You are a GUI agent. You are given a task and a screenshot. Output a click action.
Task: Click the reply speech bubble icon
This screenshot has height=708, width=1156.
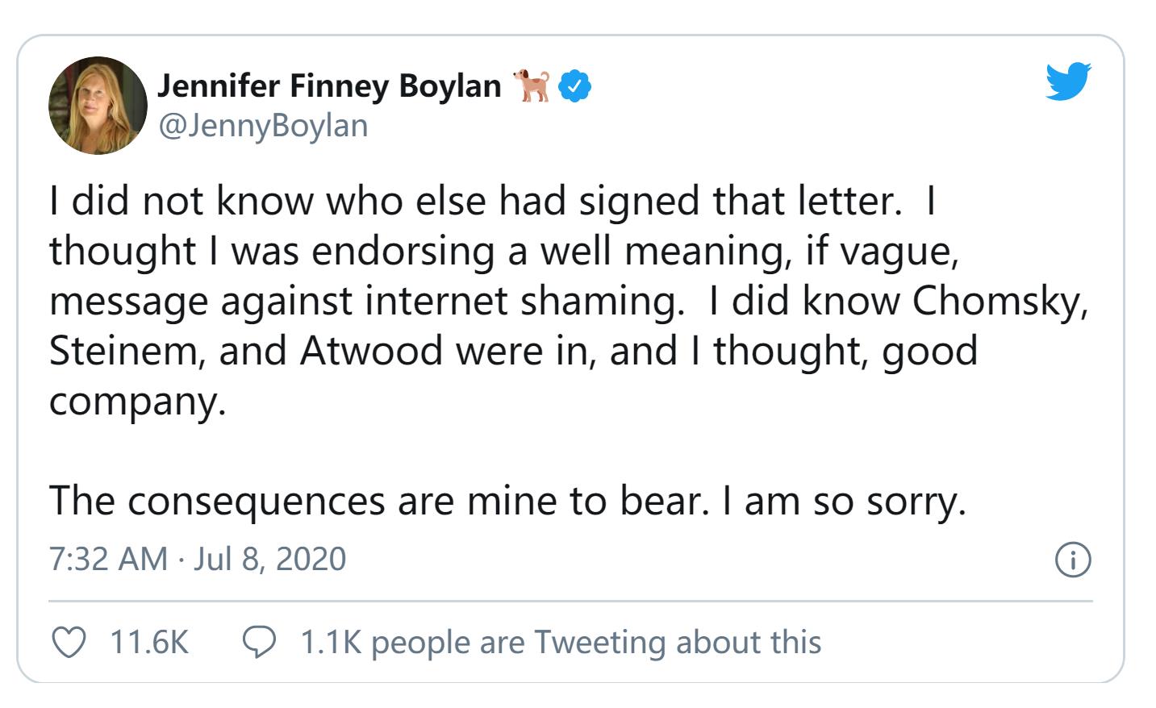click(x=260, y=643)
